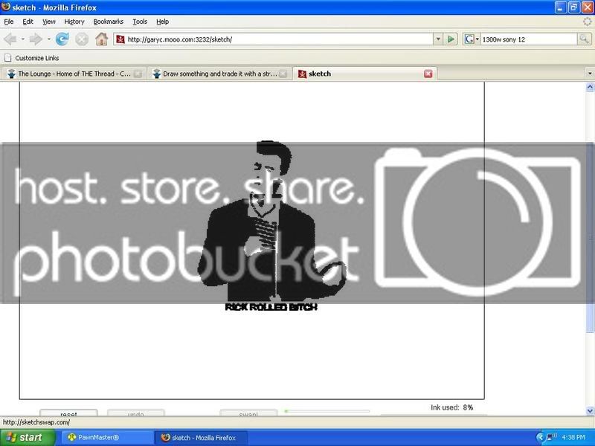Go back with the Back arrow
Image resolution: width=595 pixels, height=446 pixels.
10,39
